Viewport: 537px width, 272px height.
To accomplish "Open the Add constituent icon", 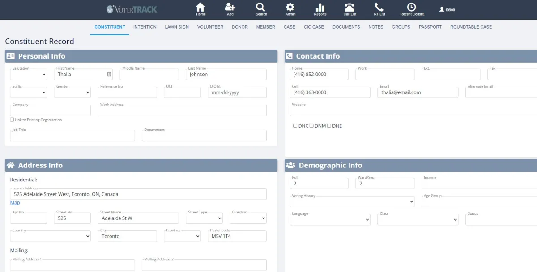I will [x=230, y=9].
